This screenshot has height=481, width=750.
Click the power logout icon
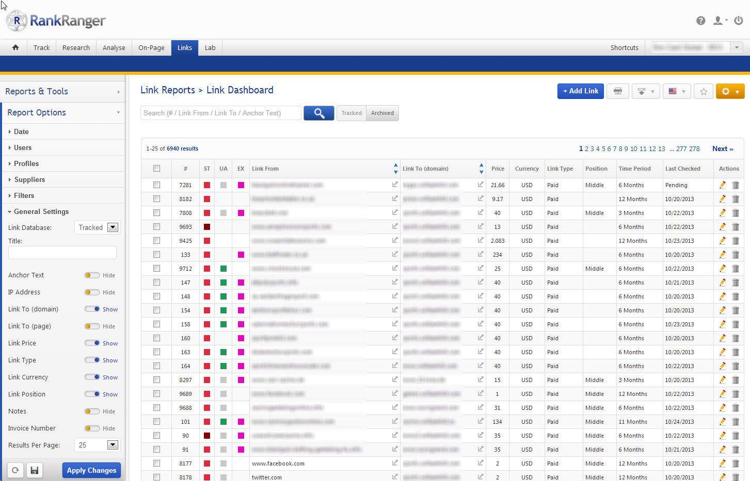click(x=739, y=21)
